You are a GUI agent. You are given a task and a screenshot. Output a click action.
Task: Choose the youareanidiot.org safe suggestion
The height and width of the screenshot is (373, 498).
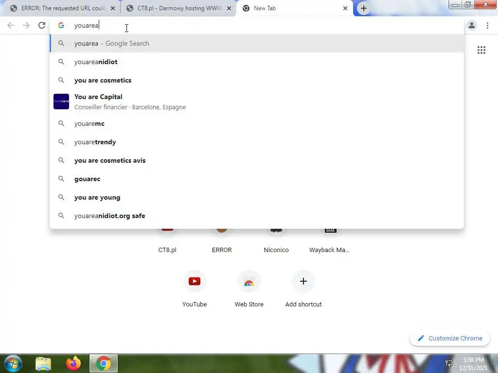coord(257,216)
